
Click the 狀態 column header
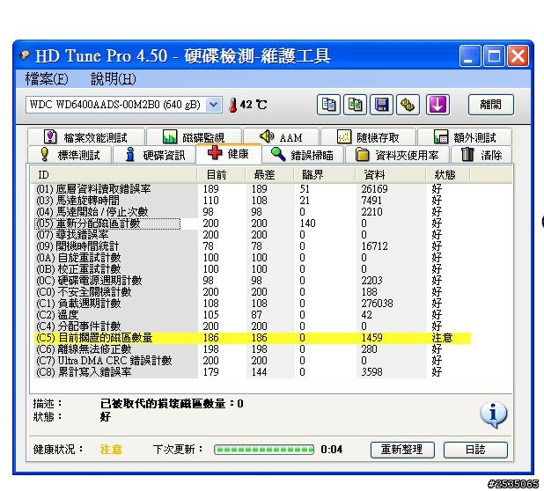click(447, 175)
